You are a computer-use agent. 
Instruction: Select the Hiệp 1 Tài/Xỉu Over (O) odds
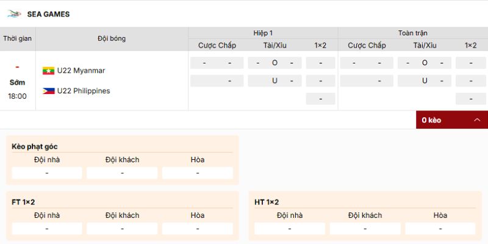point(274,63)
